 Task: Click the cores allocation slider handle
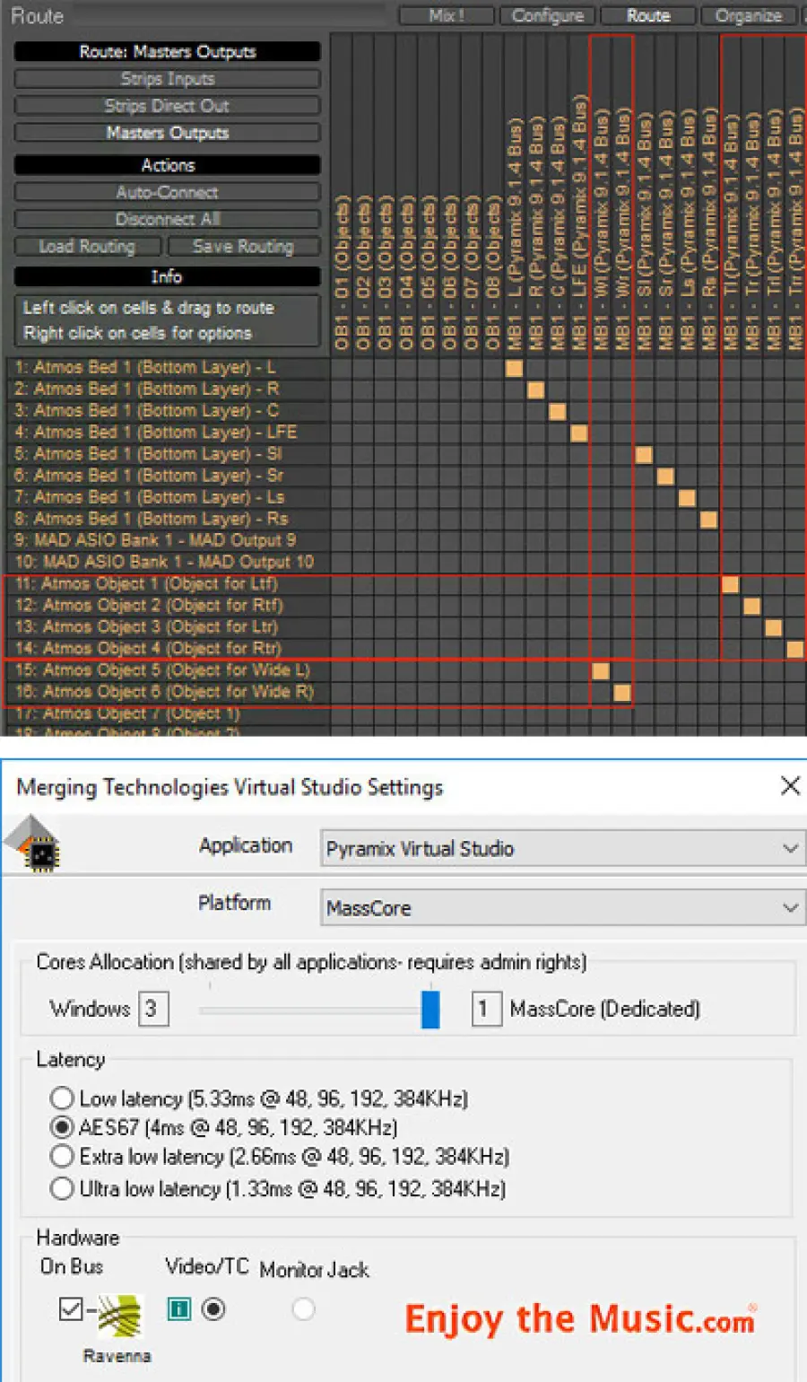coord(430,1009)
